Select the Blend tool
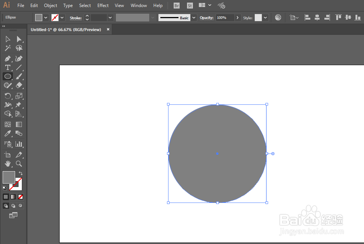This screenshot has height=244, width=364. tap(19, 133)
